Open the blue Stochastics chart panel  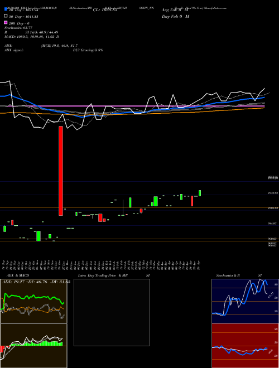pos(245,301)
